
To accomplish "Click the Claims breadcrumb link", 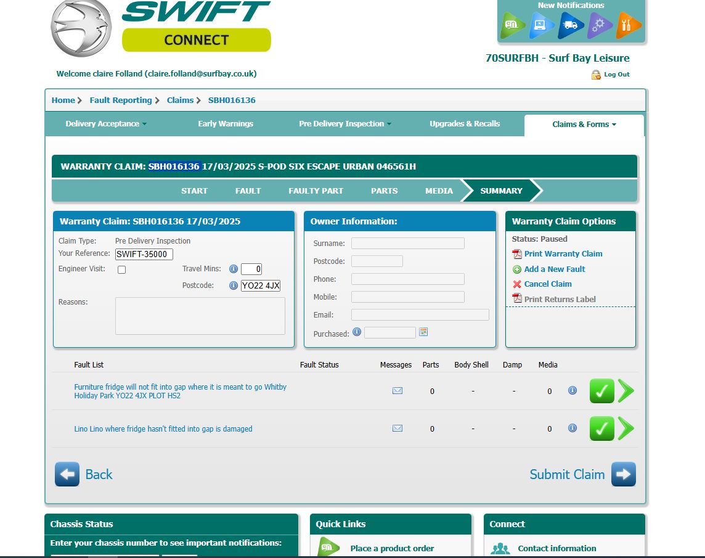I will click(x=181, y=101).
